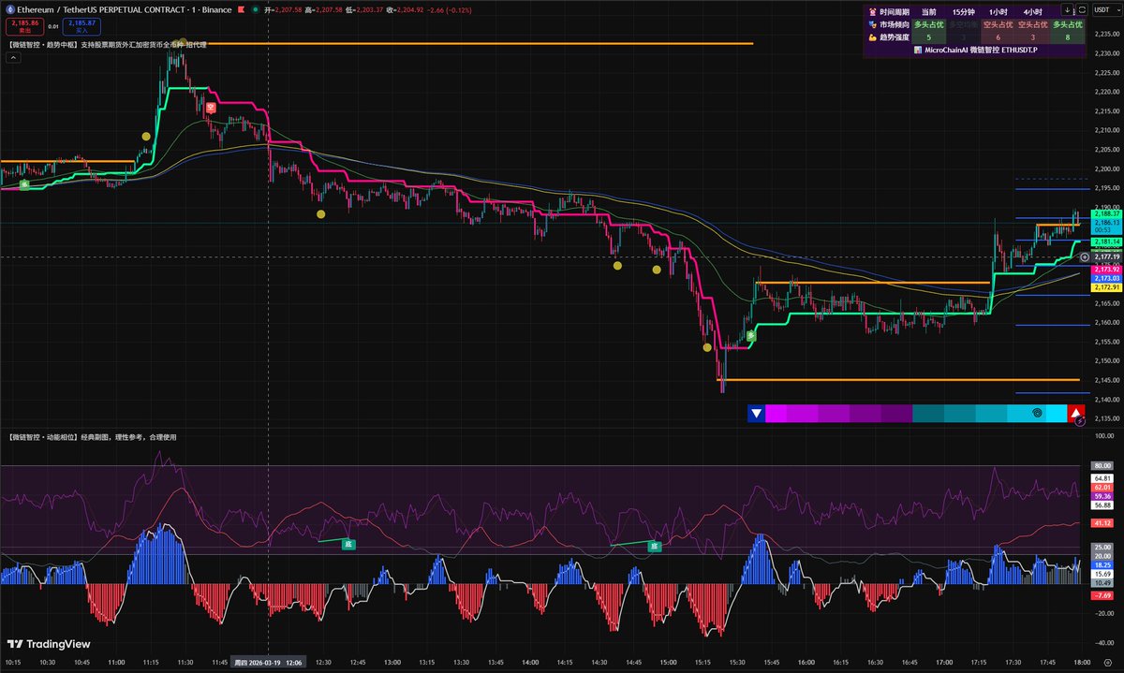The width and height of the screenshot is (1124, 673).
Task: Click the purple lightning bolt circle icon
Action: point(1079,422)
